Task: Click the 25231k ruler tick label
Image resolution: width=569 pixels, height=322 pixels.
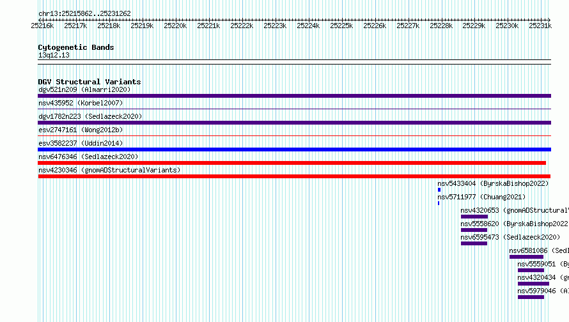Action: coord(540,26)
